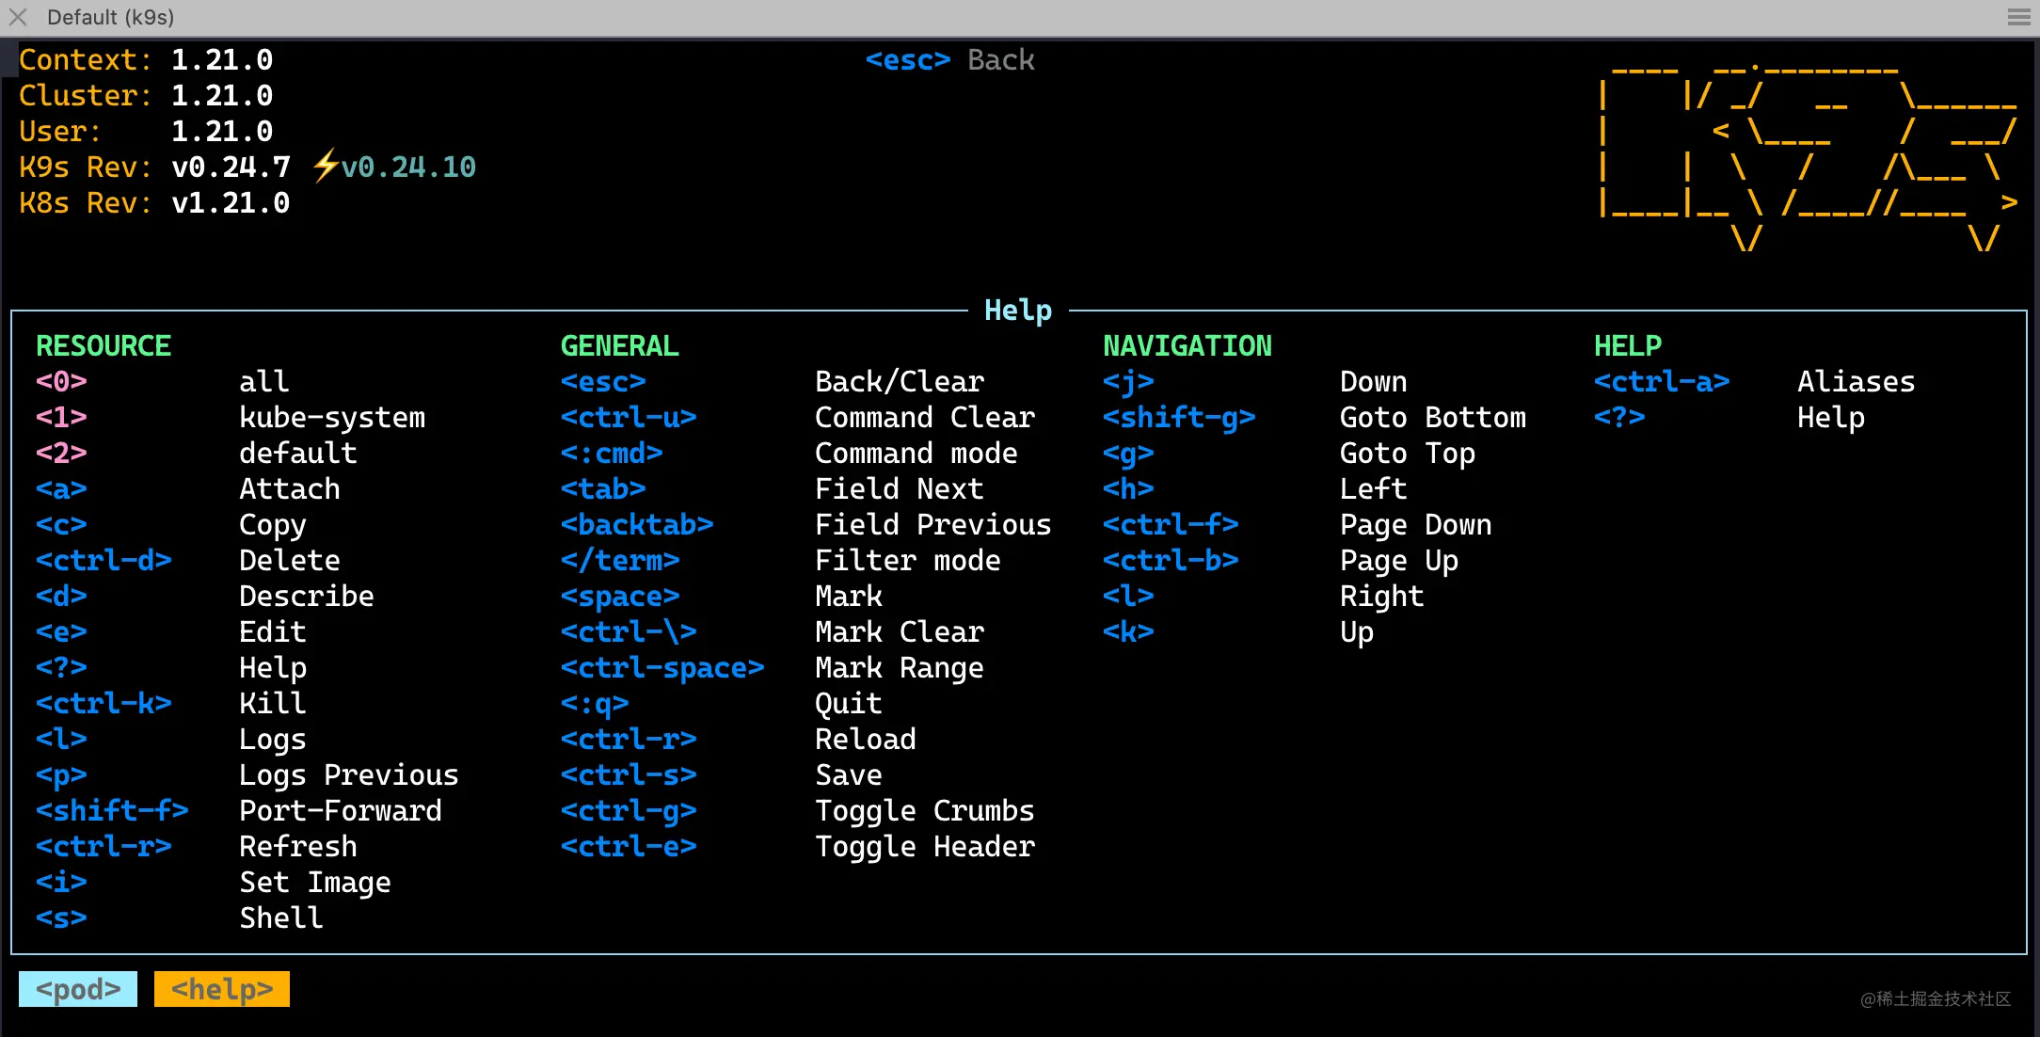This screenshot has width=2040, height=1037.
Task: Select the <help> breadcrumb
Action: (222, 989)
